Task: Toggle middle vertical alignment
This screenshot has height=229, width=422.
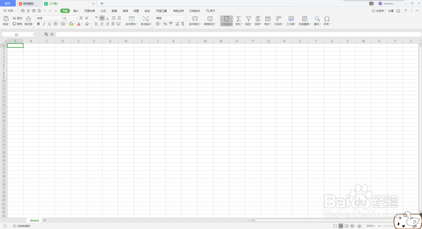Action: tap(102, 18)
